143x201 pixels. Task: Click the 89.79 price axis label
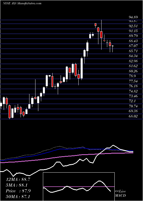134,36
